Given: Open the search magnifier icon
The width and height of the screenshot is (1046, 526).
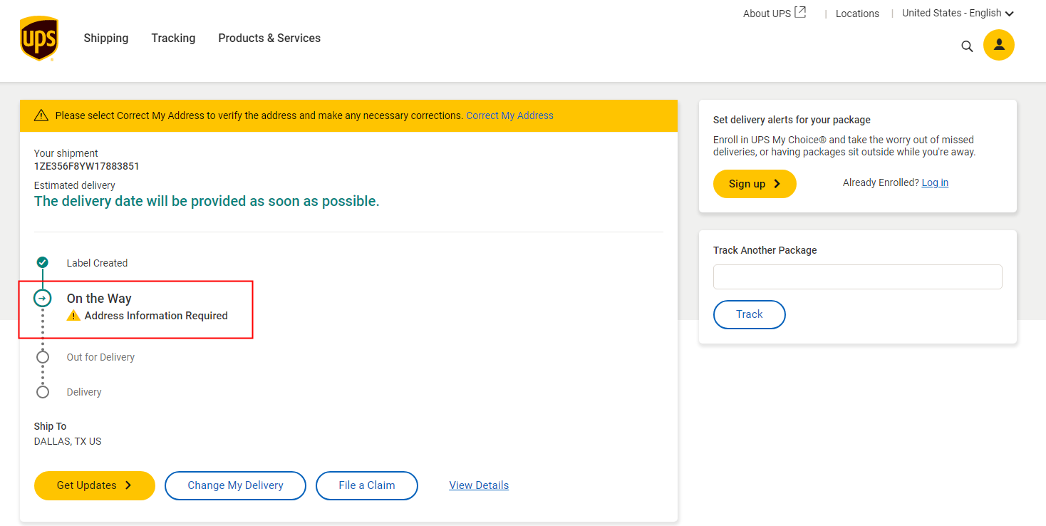Looking at the screenshot, I should pos(967,46).
